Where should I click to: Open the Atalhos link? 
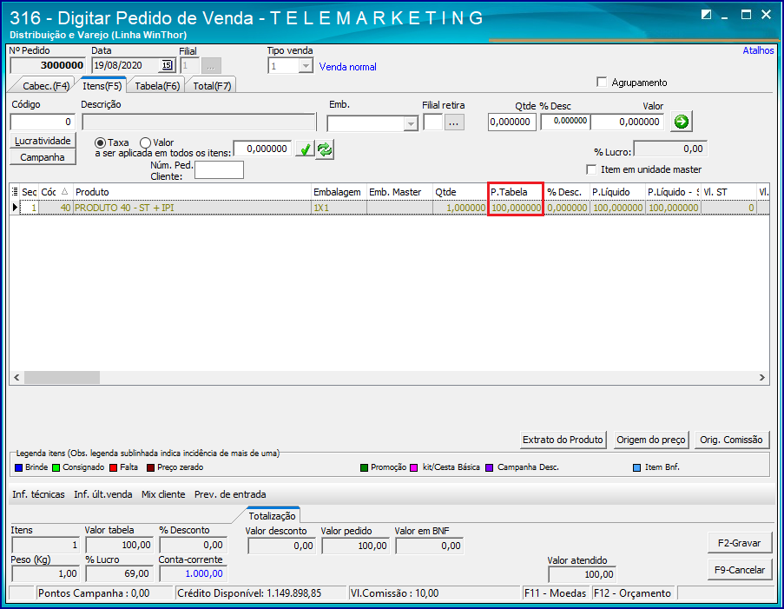[x=758, y=50]
